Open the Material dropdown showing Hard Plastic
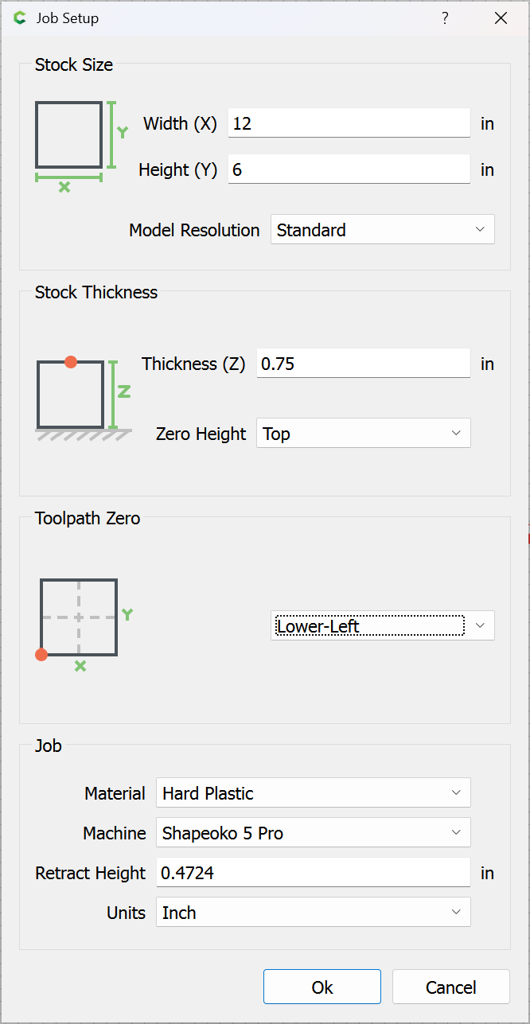 tap(313, 793)
